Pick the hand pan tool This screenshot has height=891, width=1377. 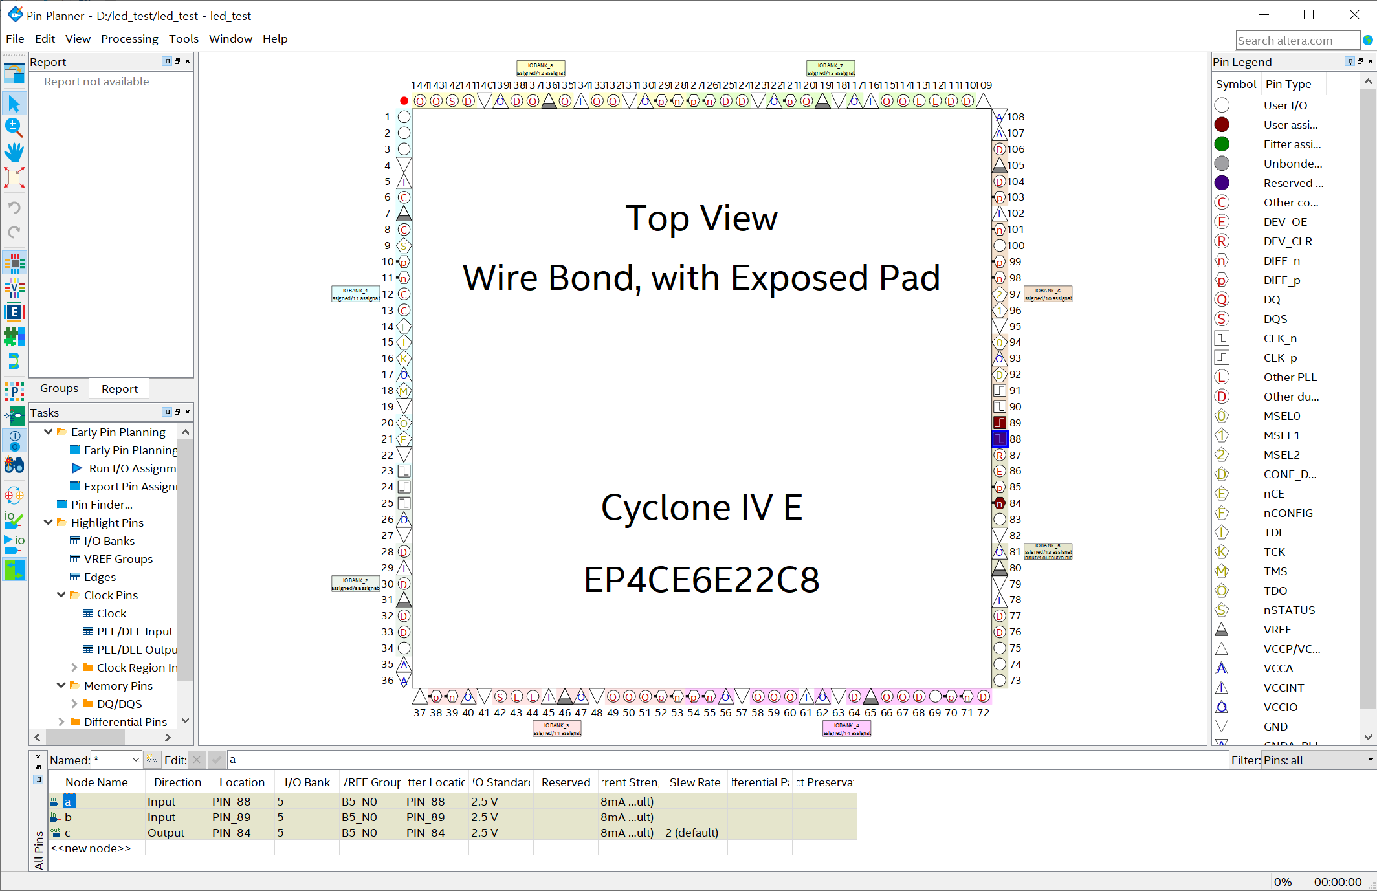pyautogui.click(x=14, y=152)
